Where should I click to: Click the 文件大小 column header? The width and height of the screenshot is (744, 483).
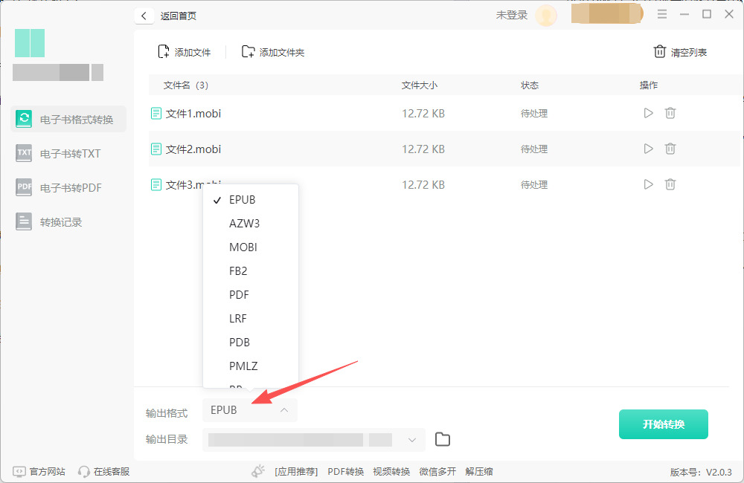point(420,85)
